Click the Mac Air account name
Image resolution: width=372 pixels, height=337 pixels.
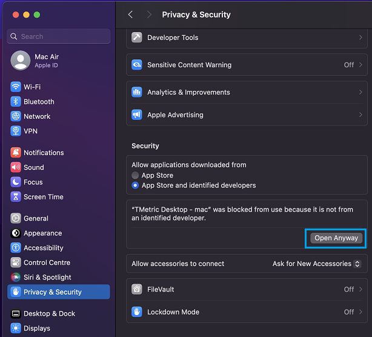pyautogui.click(x=47, y=57)
